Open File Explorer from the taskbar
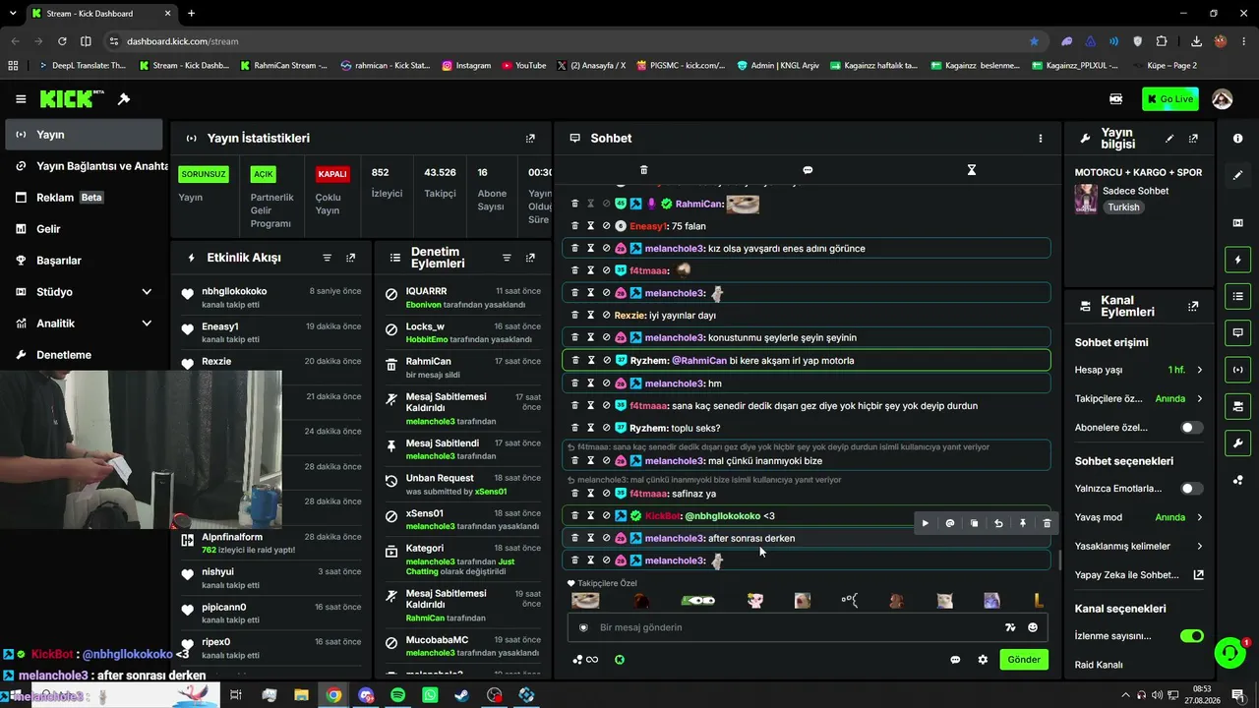The image size is (1259, 708). tap(301, 695)
